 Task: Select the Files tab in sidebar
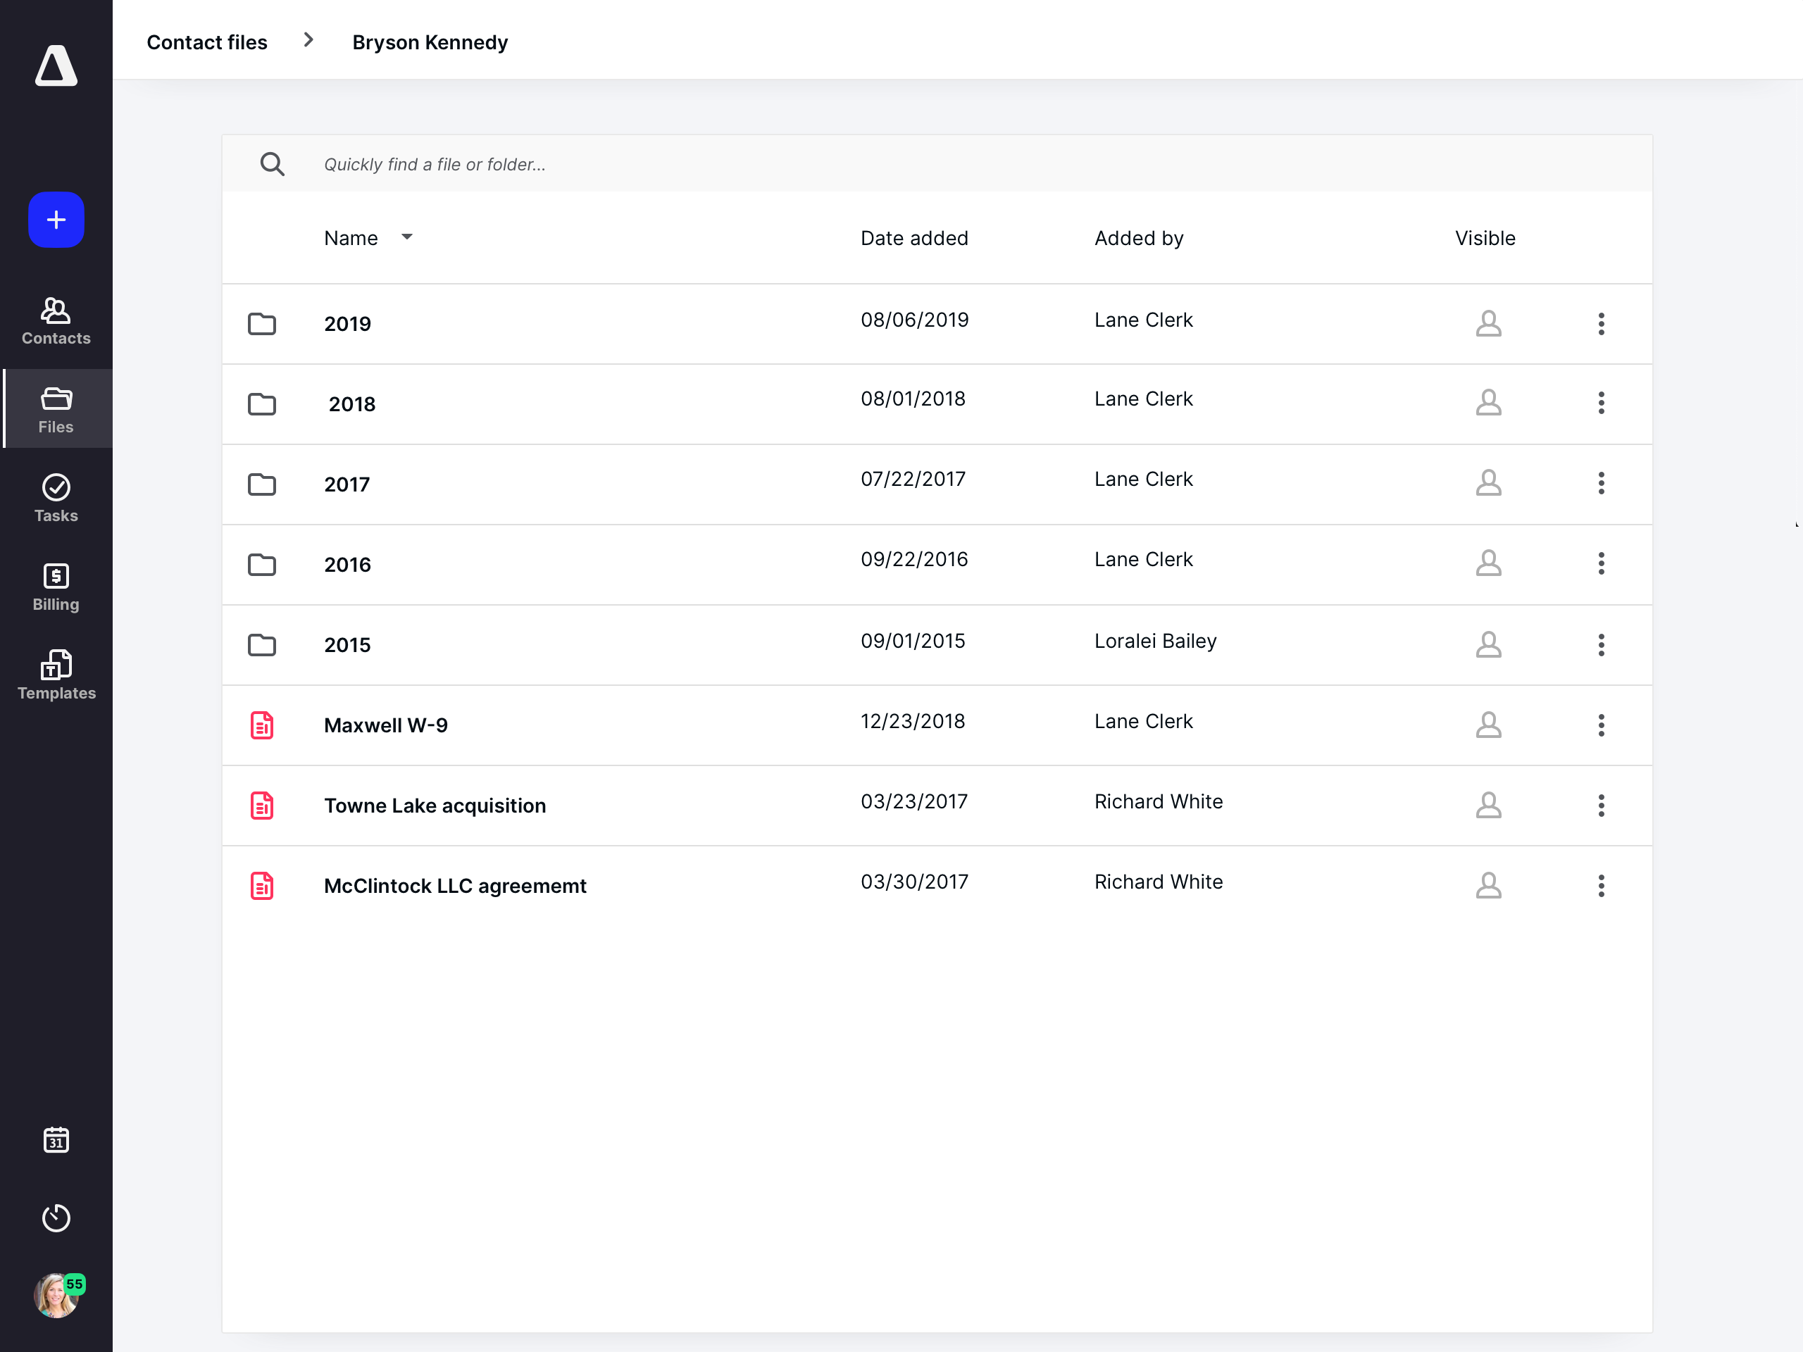[56, 410]
